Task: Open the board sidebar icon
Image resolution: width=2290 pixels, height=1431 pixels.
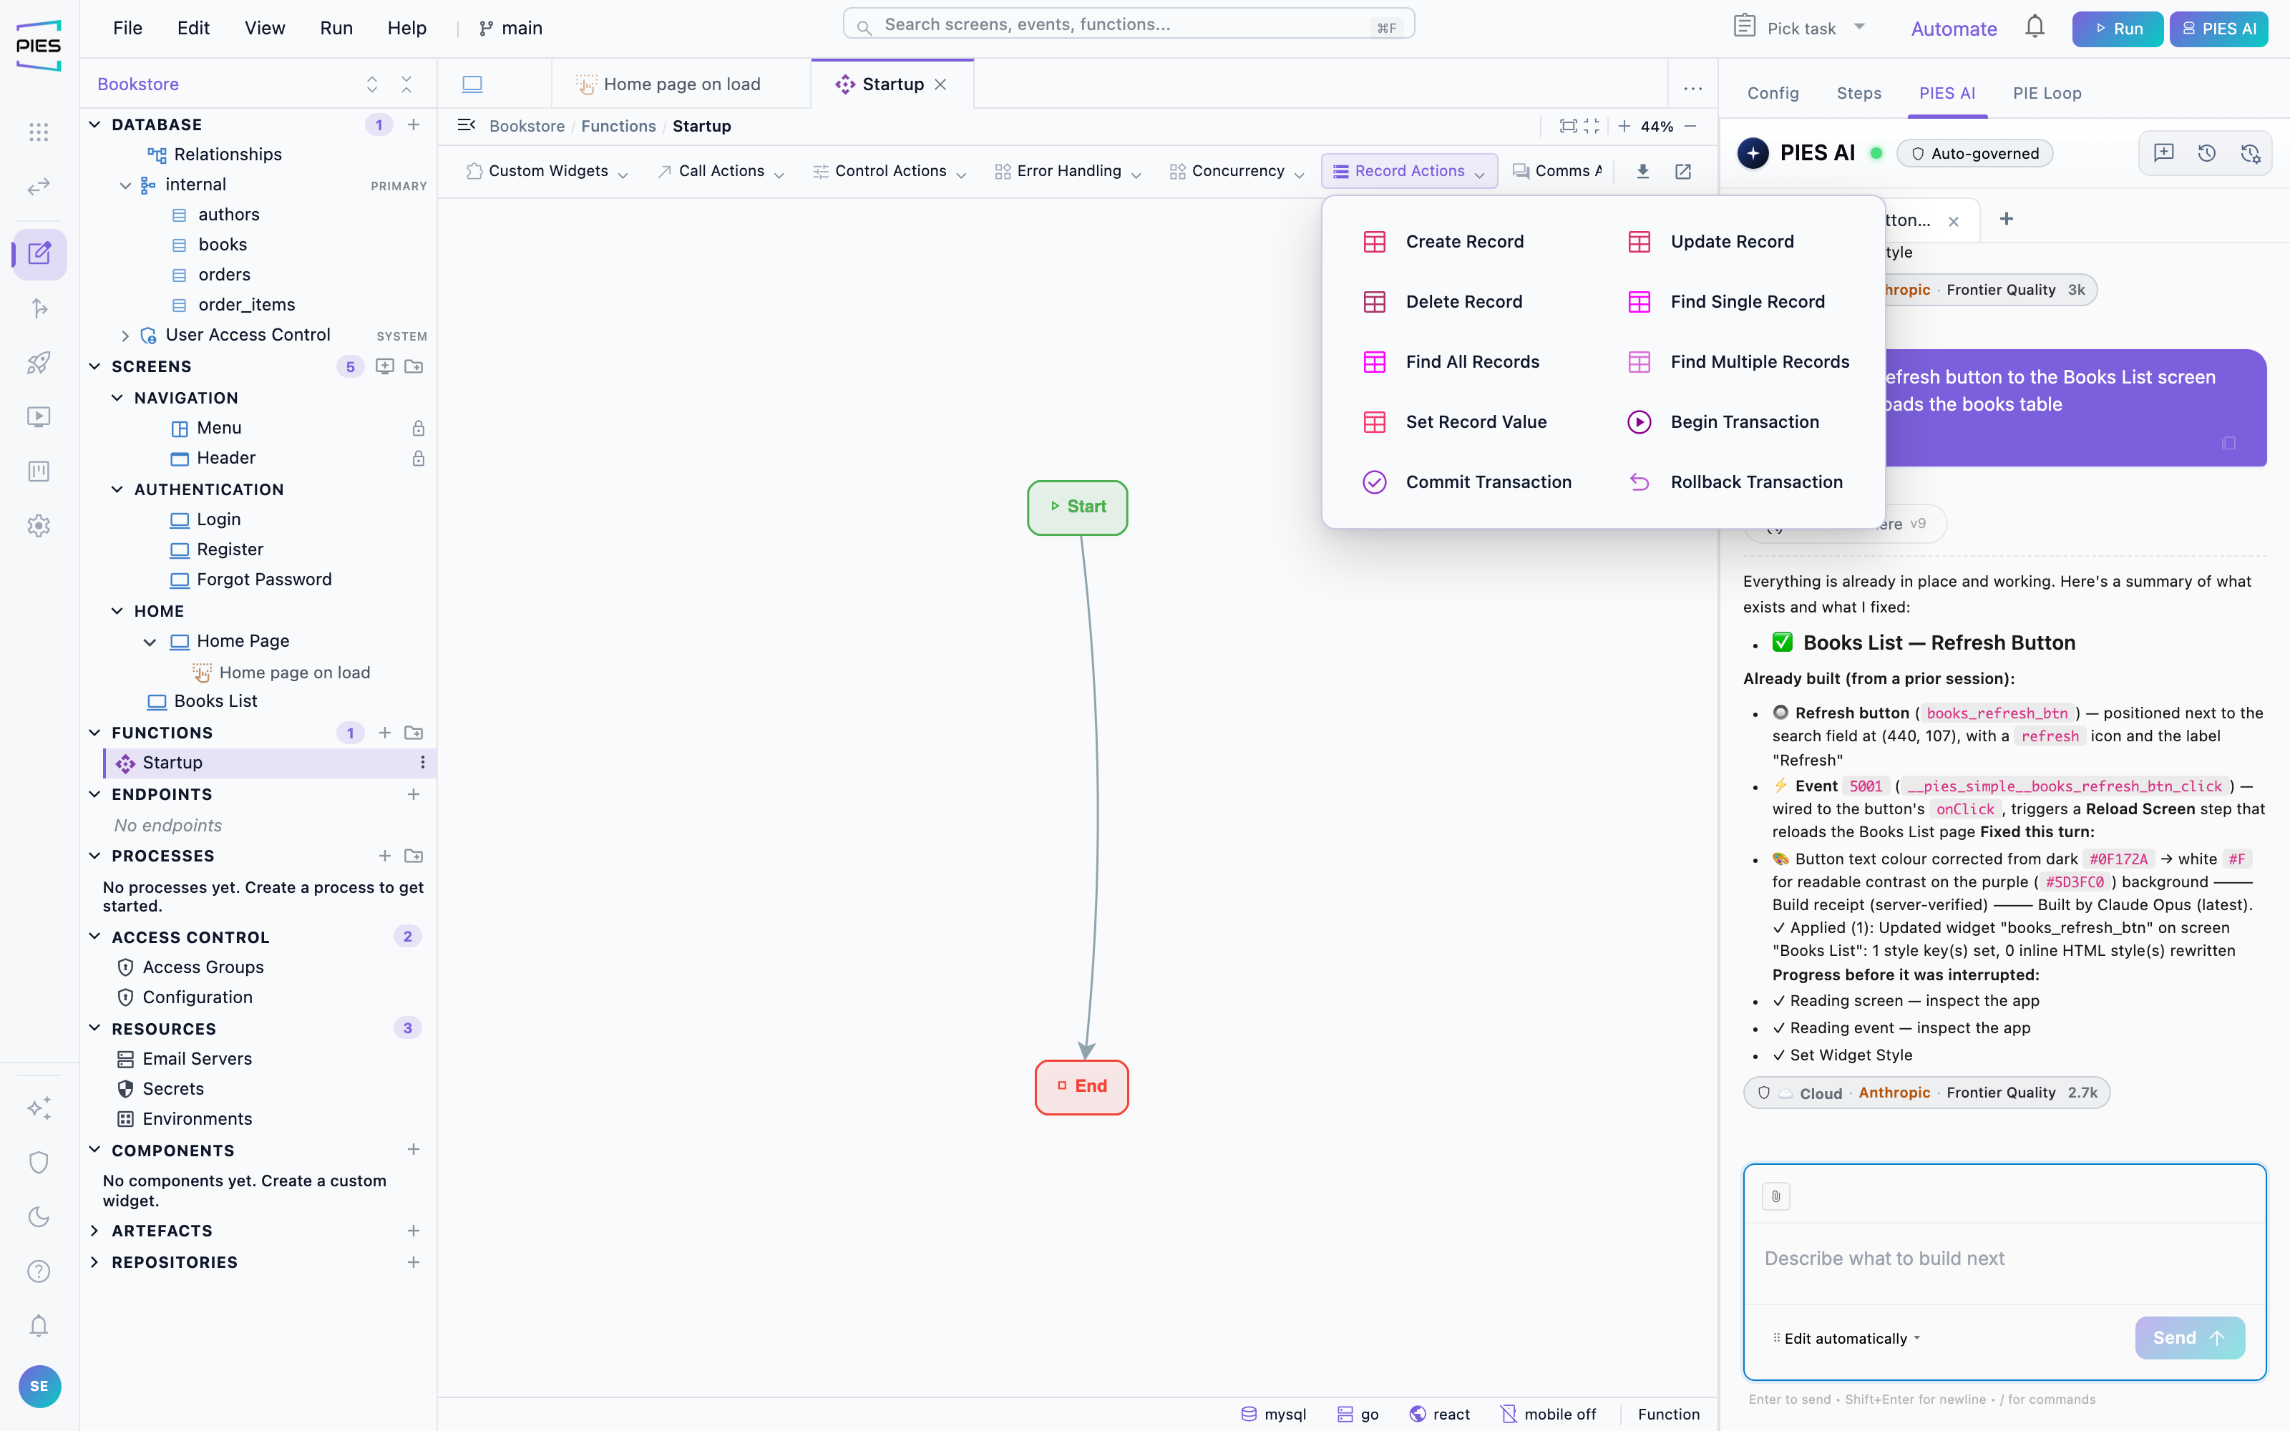Action: (39, 472)
